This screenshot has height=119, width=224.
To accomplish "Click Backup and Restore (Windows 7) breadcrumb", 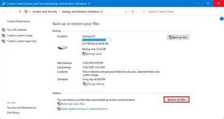I will pyautogui.click(x=82, y=12).
